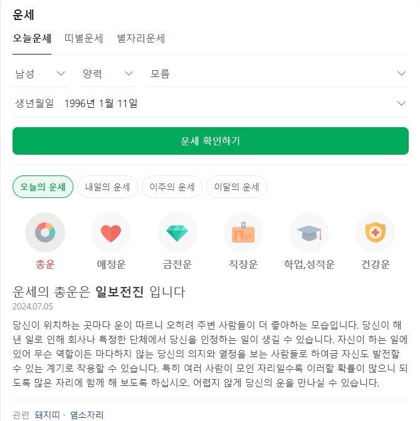Expand the 양력 calendar type dropdown
This screenshot has width=420, height=421.
107,73
